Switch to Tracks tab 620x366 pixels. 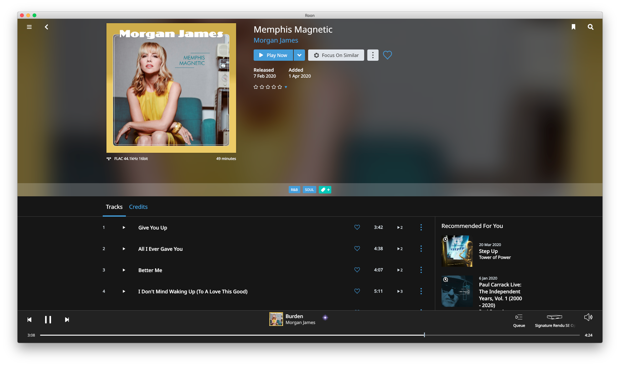click(114, 207)
